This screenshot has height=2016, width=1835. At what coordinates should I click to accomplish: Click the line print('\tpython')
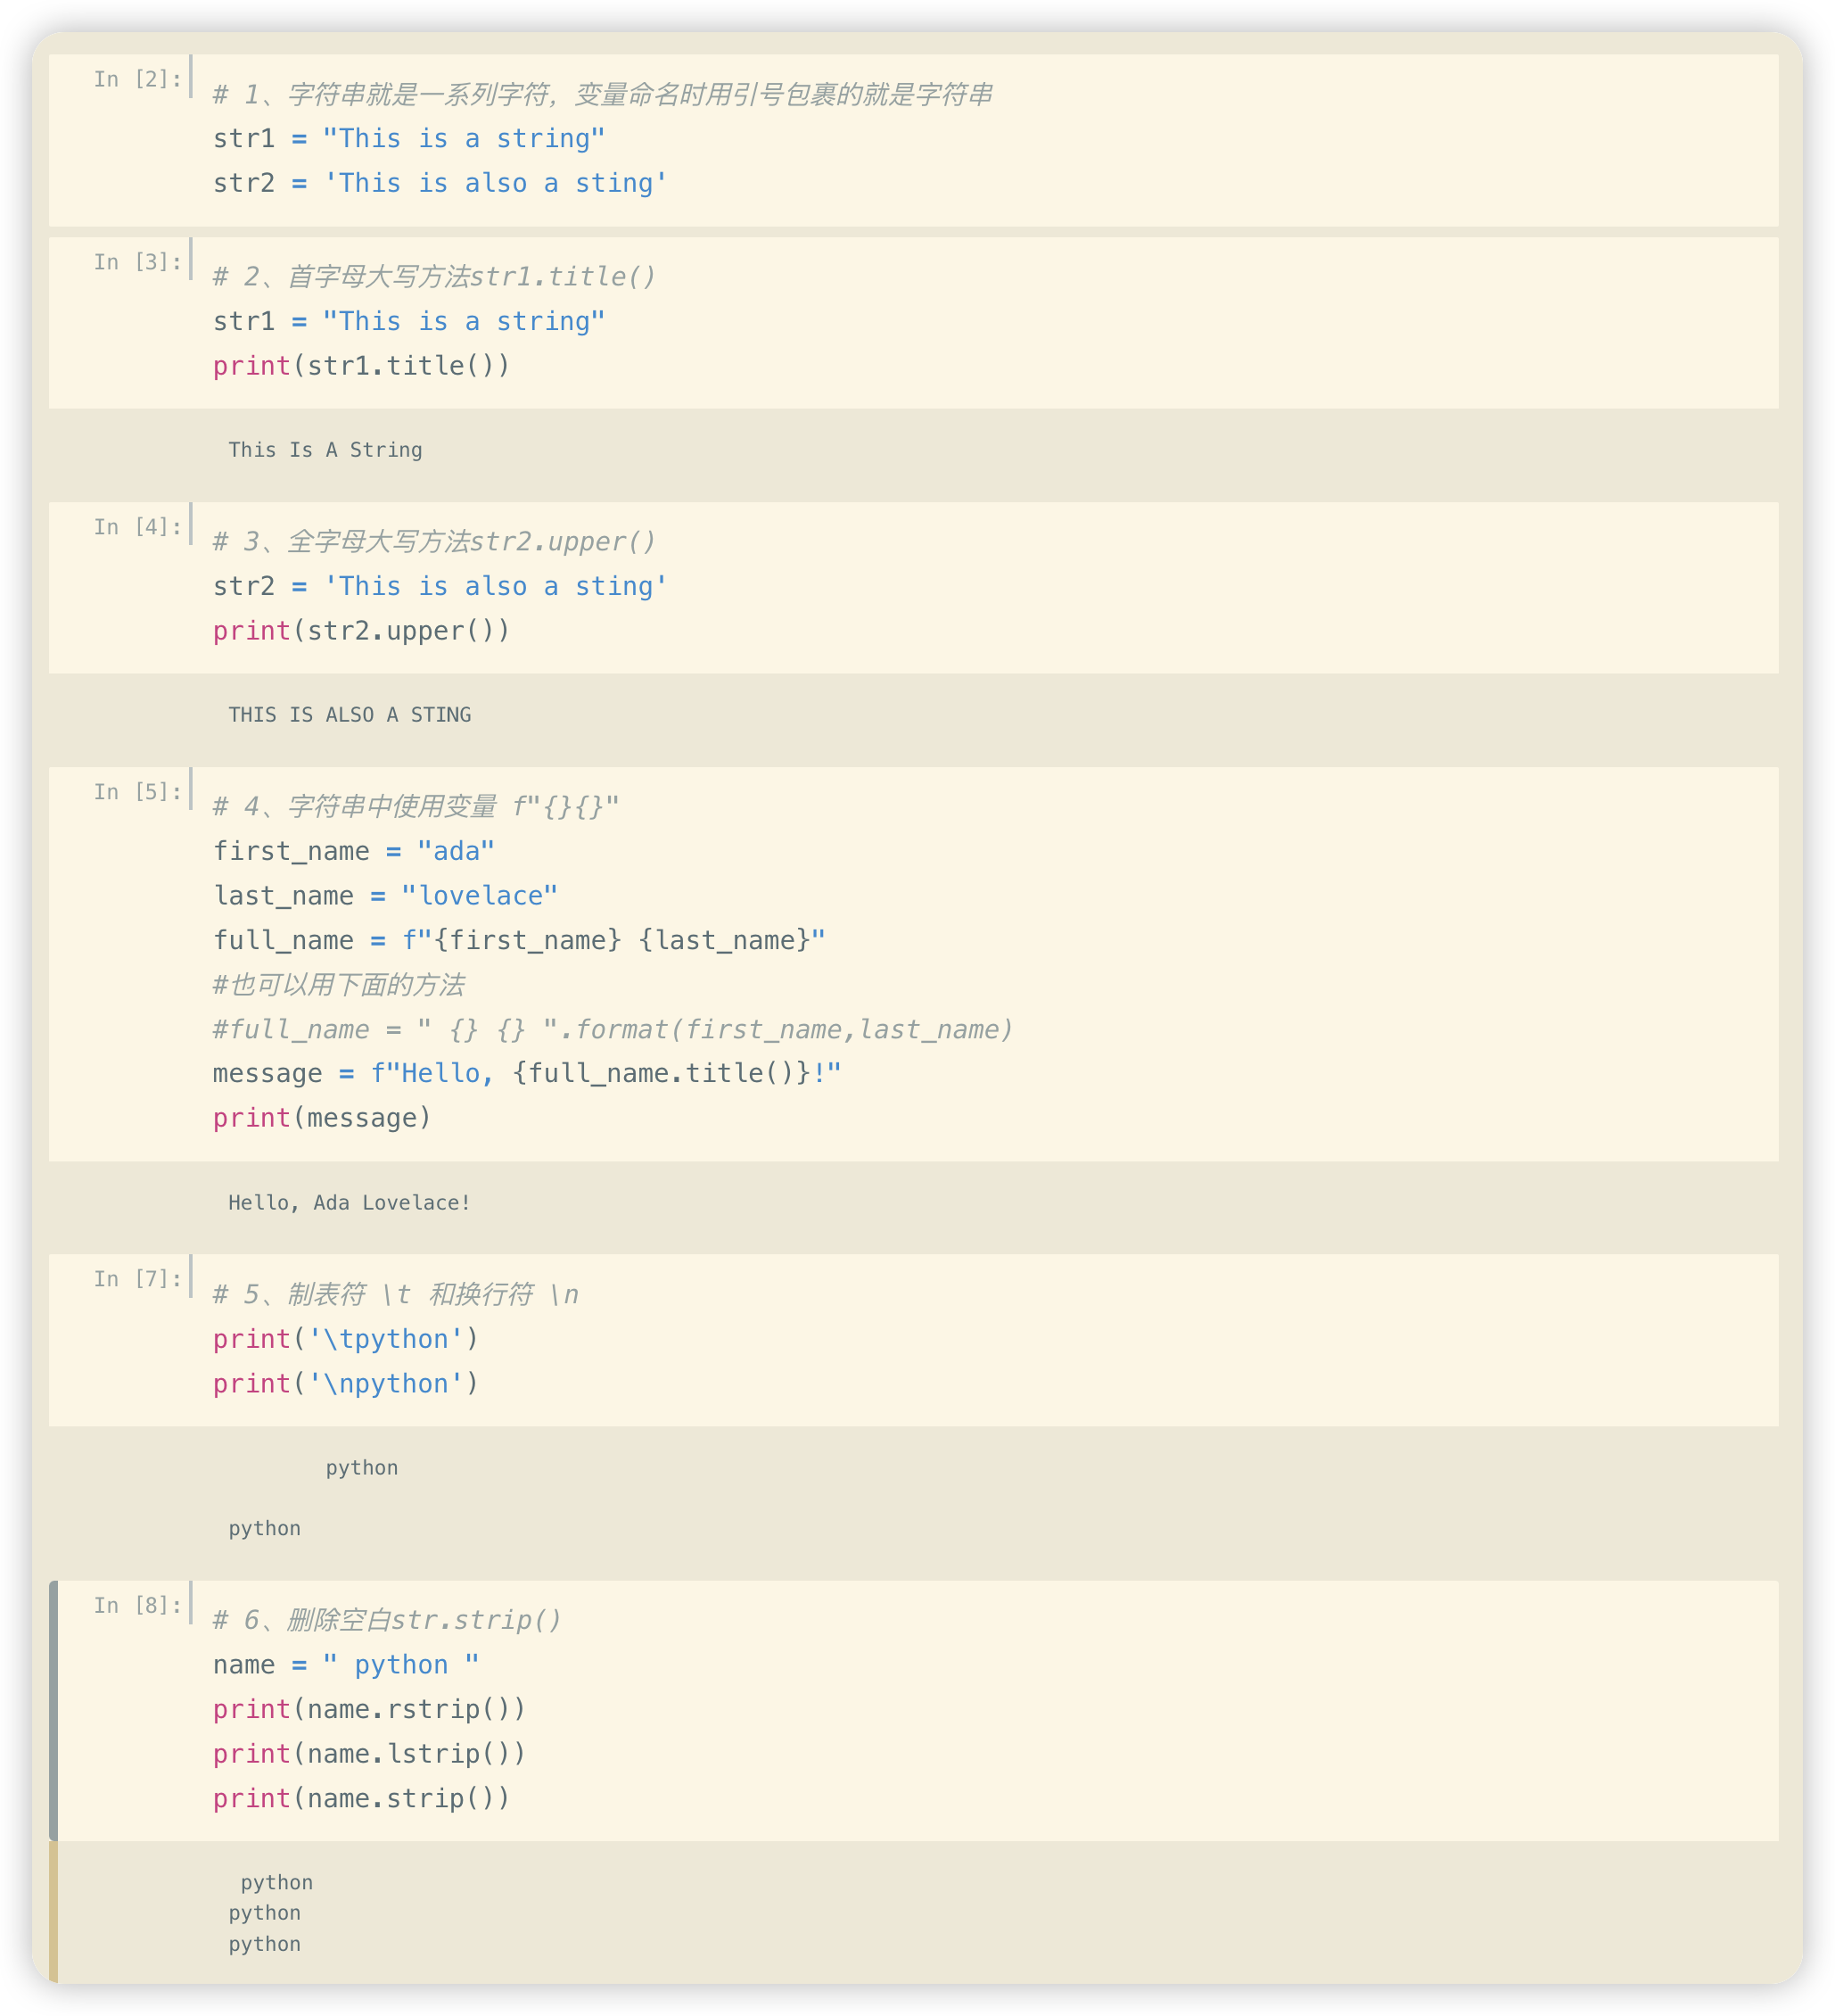coord(346,1339)
